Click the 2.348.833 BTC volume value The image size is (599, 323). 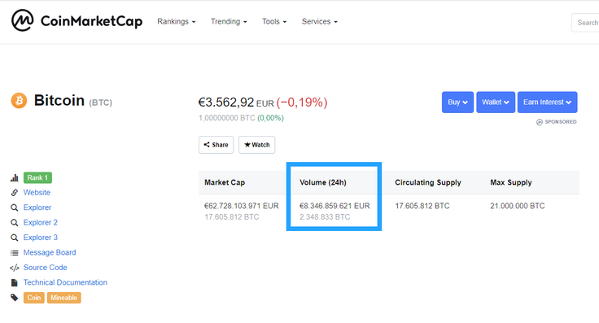point(325,217)
